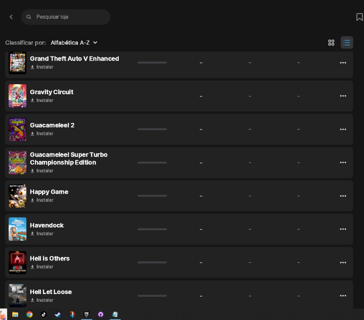
Task: Click Guacamelee! 2 cover thumbnail
Action: pyautogui.click(x=17, y=129)
